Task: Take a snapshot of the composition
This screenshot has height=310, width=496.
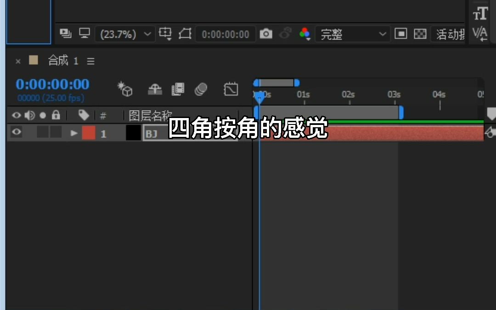Action: [266, 33]
